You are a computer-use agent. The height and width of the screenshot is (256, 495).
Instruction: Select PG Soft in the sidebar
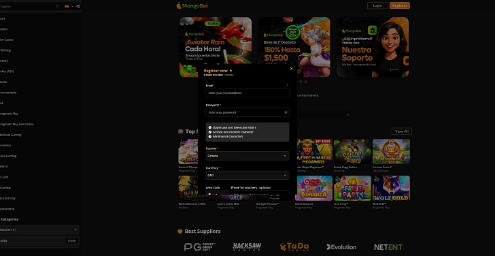pyautogui.click(x=4, y=177)
